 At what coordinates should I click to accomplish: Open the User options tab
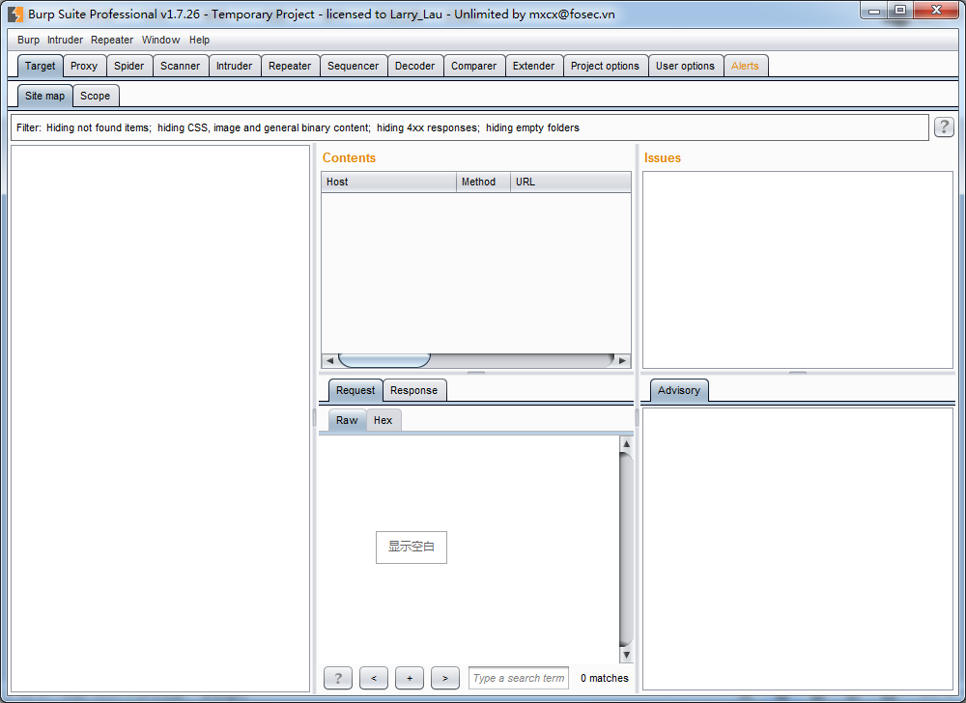685,66
